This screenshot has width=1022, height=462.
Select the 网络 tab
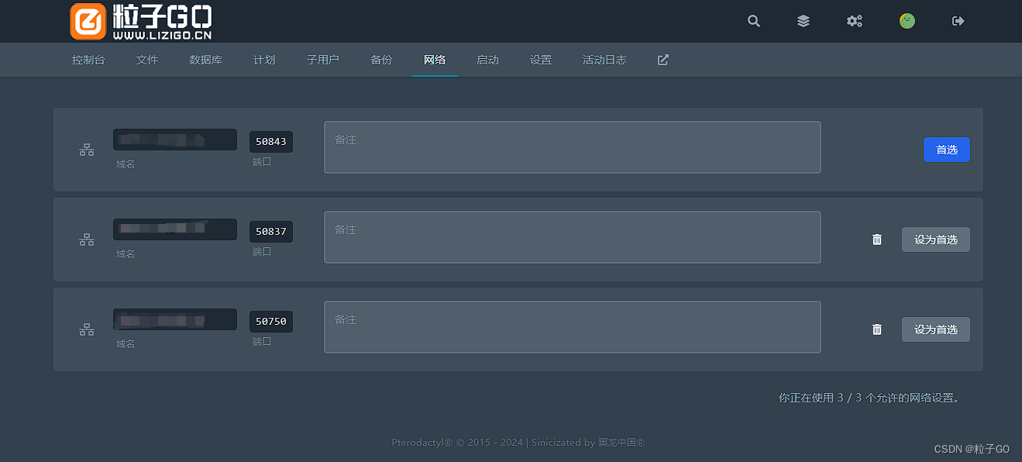435,60
